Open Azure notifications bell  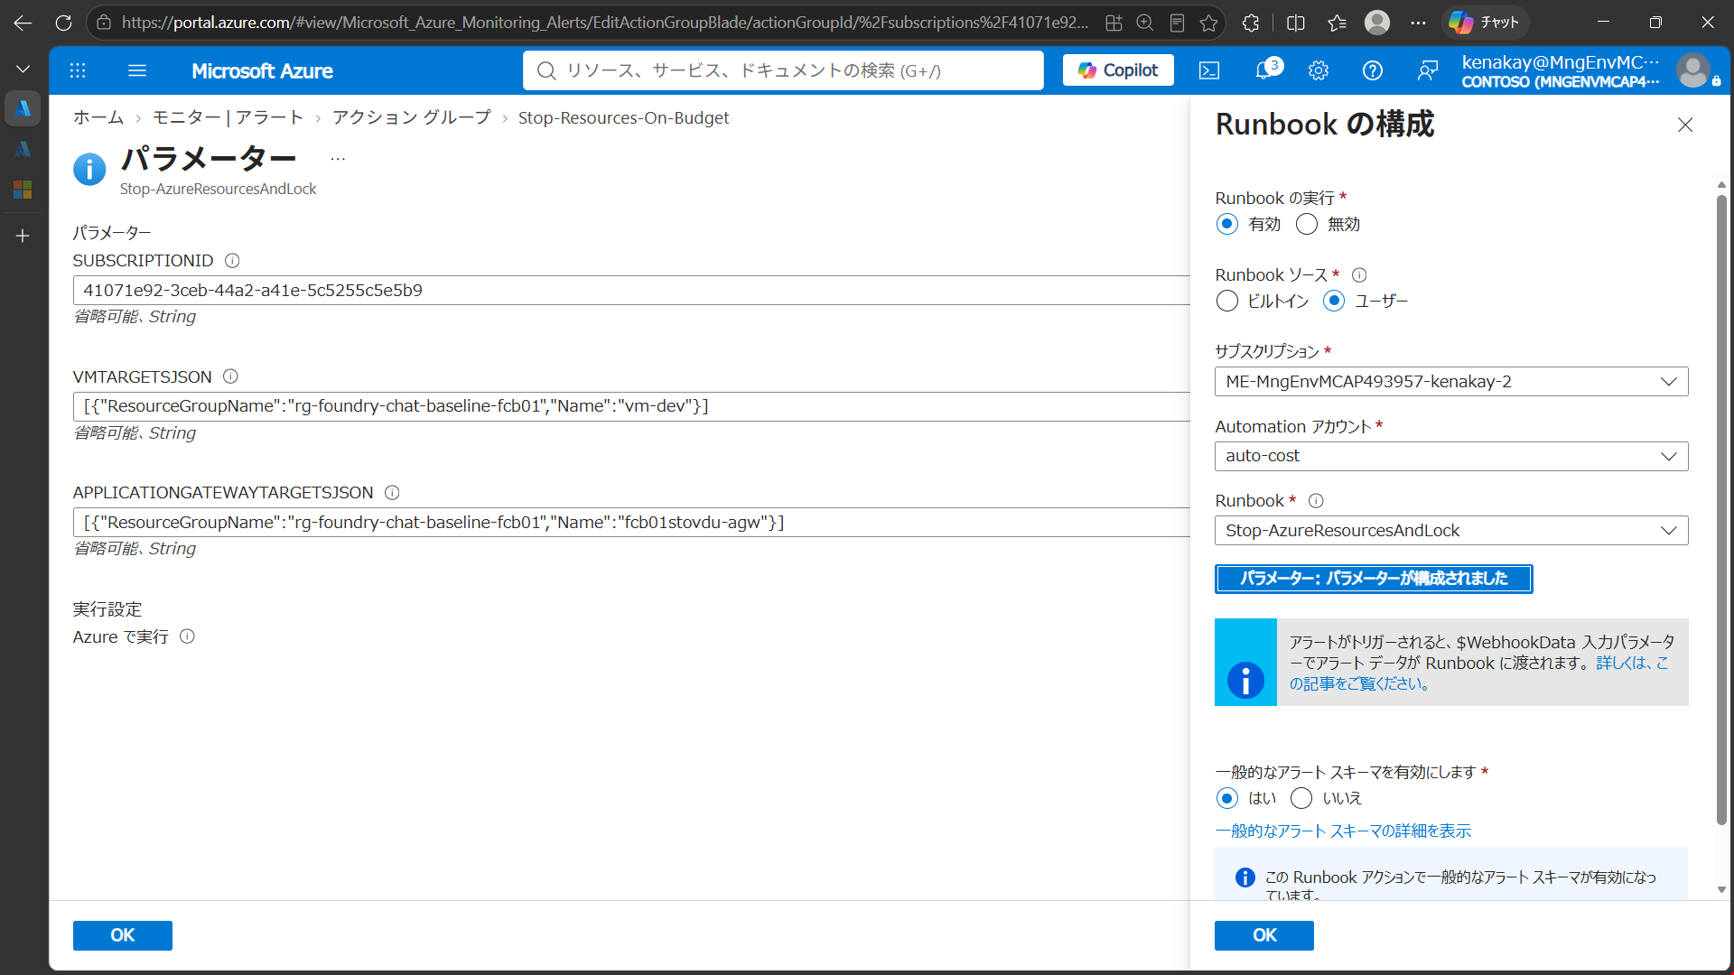click(1264, 70)
